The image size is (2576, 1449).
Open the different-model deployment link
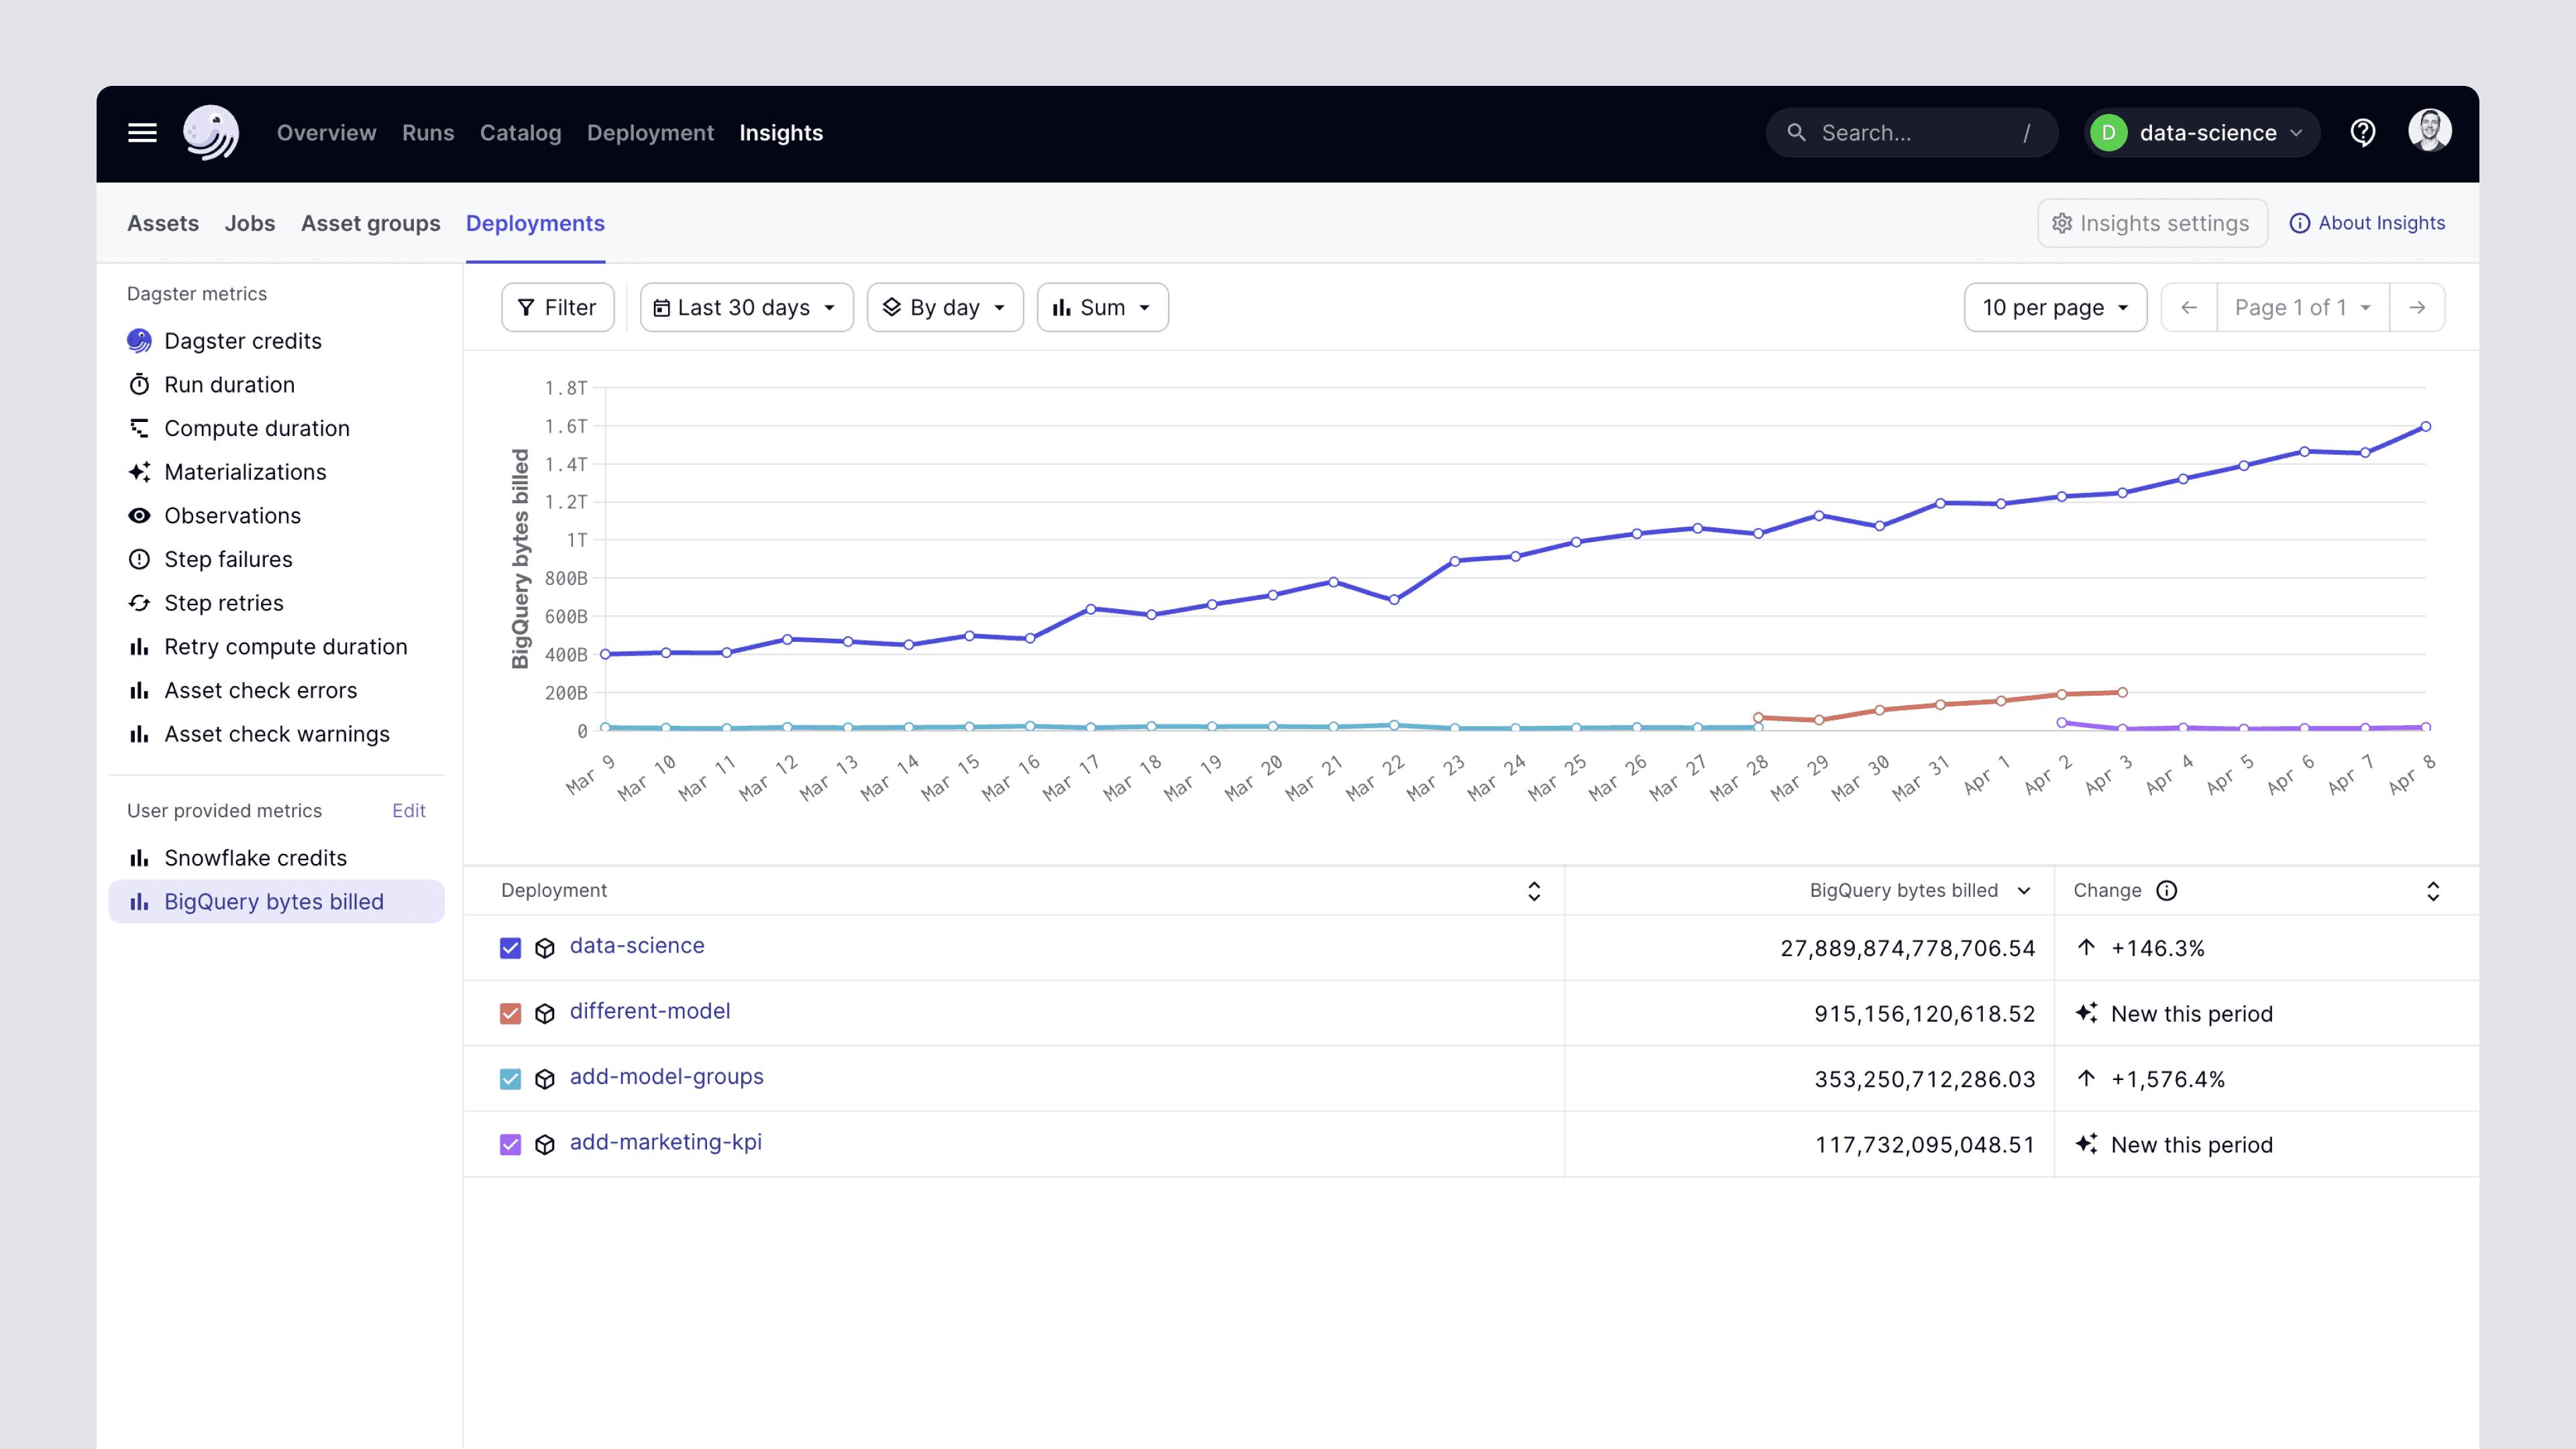pyautogui.click(x=650, y=1011)
